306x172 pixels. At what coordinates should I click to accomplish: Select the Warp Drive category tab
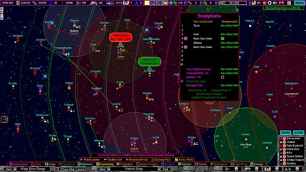[x=239, y=164]
